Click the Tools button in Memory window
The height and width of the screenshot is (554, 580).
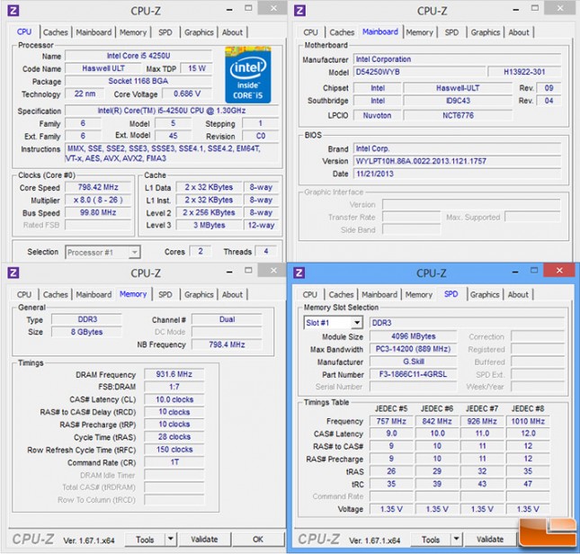[145, 540]
